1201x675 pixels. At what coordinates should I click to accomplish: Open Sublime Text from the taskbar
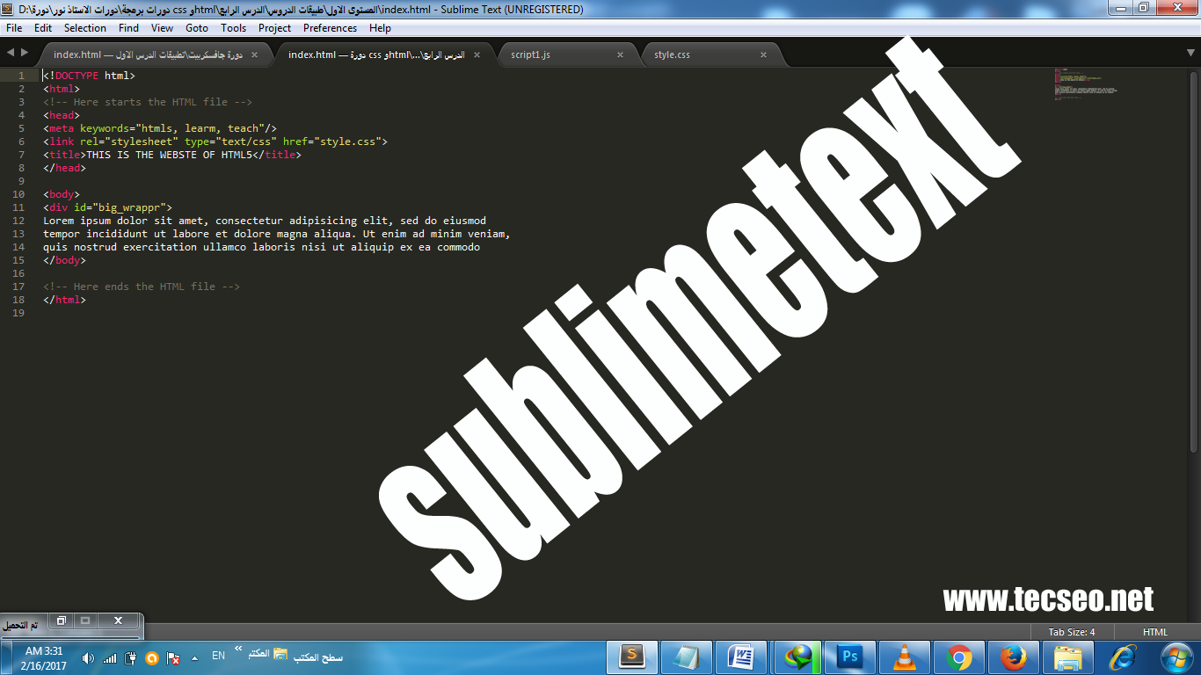tap(633, 657)
